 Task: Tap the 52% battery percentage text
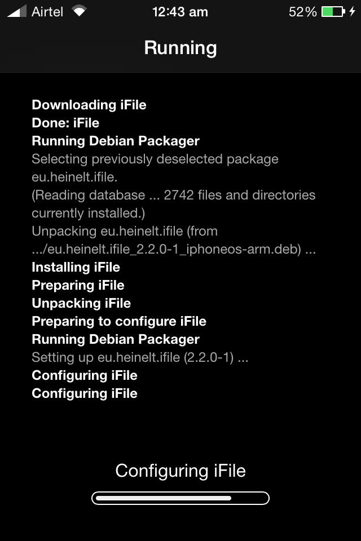tap(302, 12)
